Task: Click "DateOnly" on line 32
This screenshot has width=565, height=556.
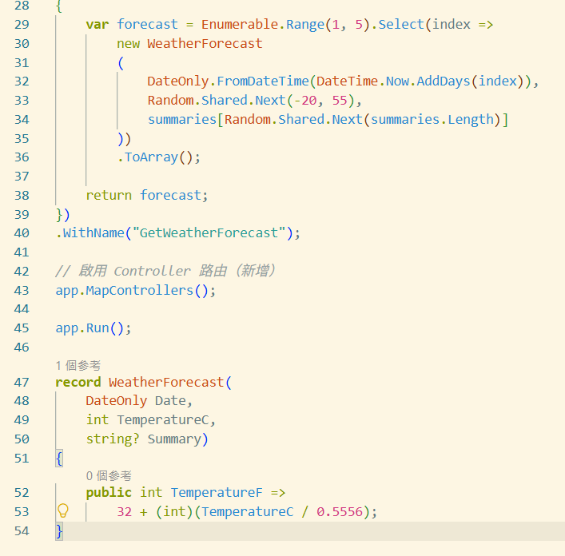Action: click(x=178, y=81)
